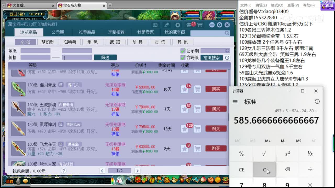Favorite the 飞龙在天 listing via its star icon

pos(185,149)
